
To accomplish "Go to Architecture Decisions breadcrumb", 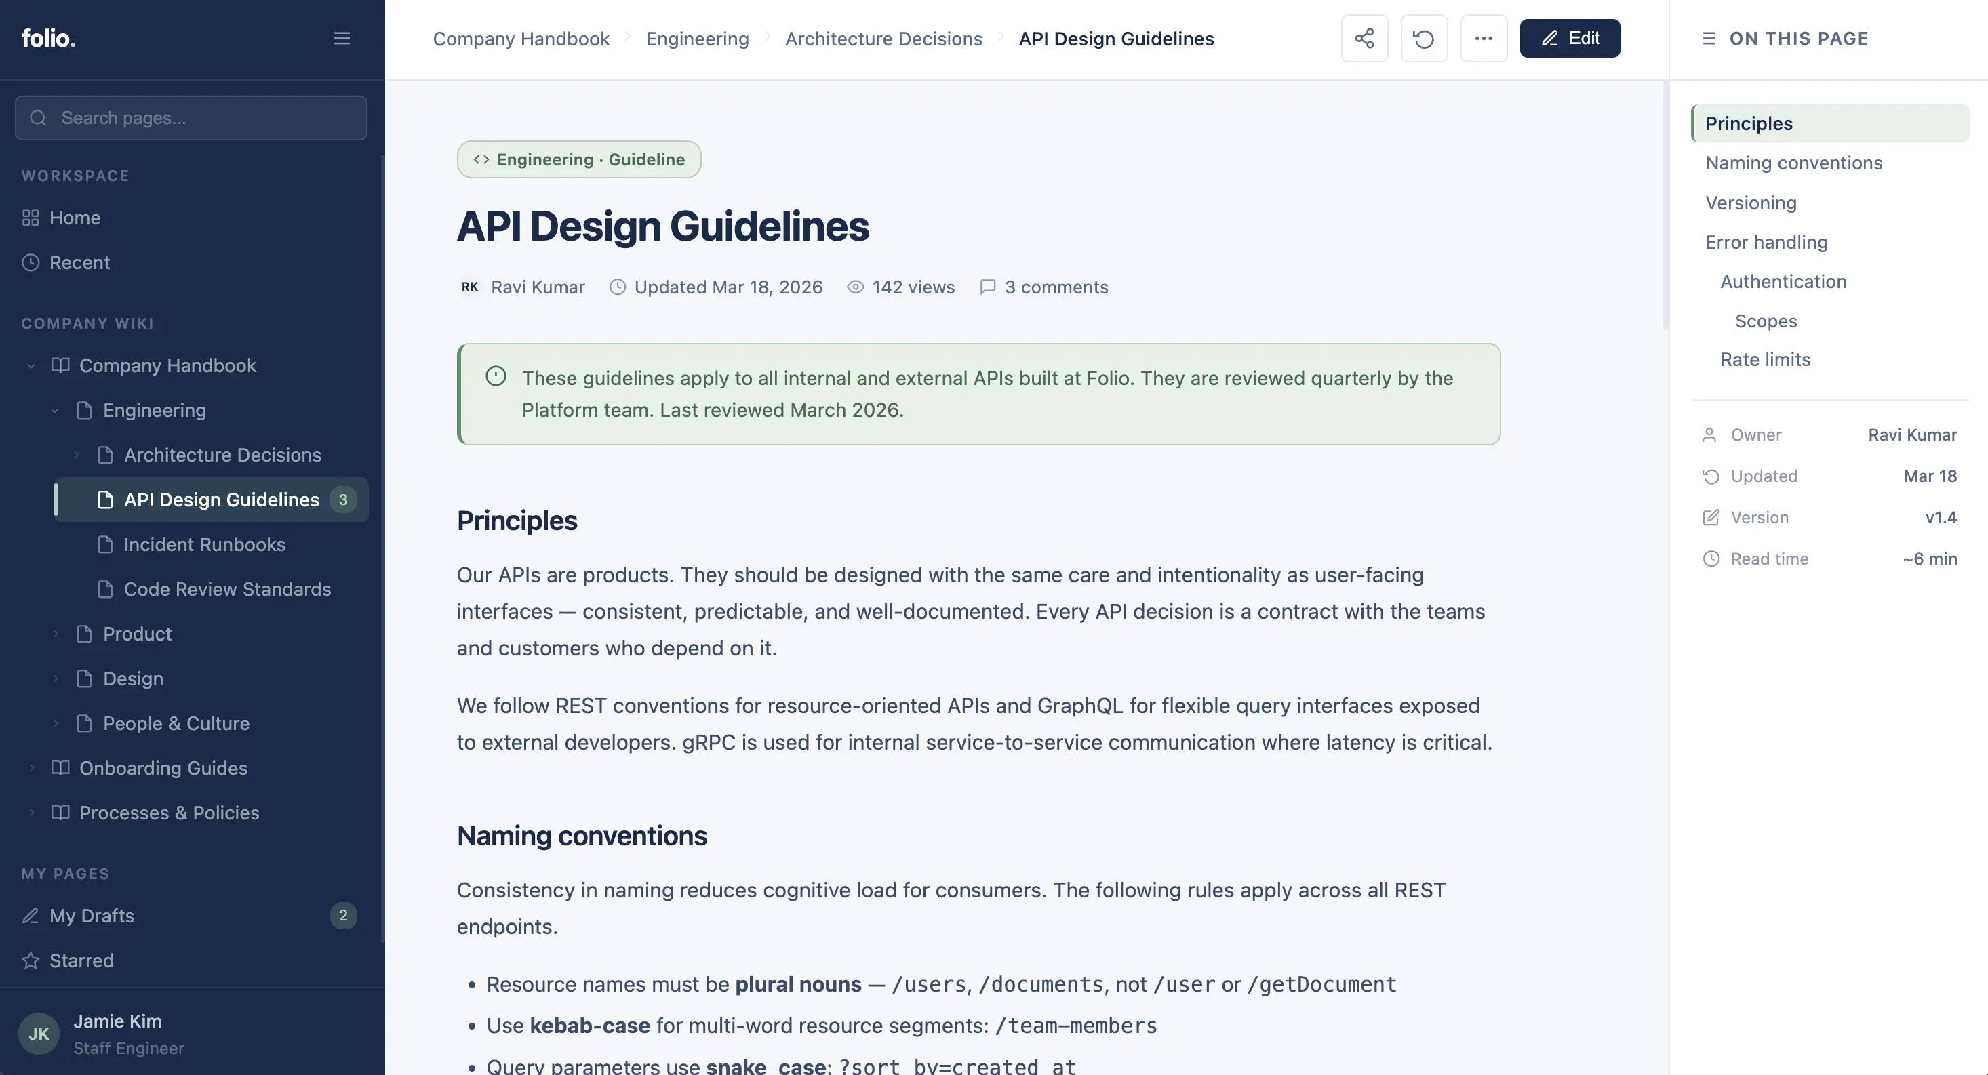I will [x=883, y=39].
